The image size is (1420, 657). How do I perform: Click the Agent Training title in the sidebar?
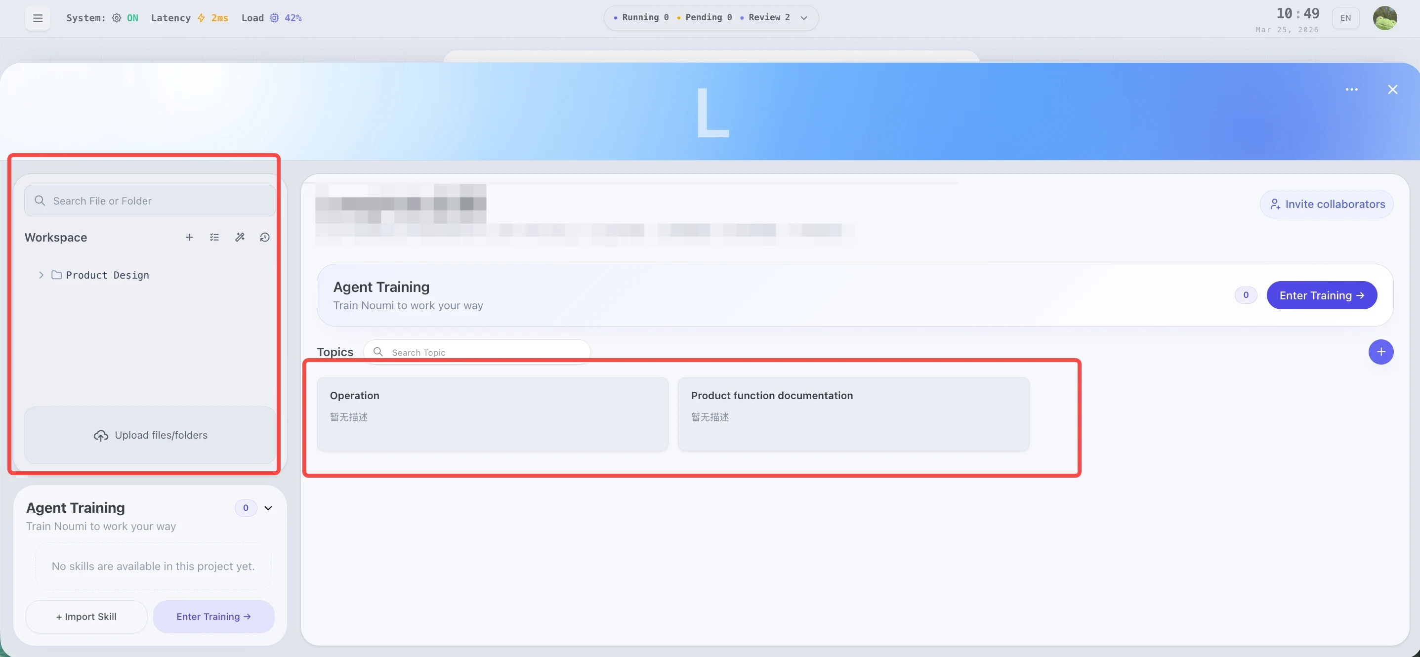(x=76, y=508)
